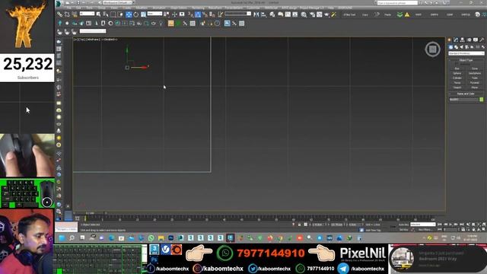Open the Standard Primitives dropdown

[466, 53]
